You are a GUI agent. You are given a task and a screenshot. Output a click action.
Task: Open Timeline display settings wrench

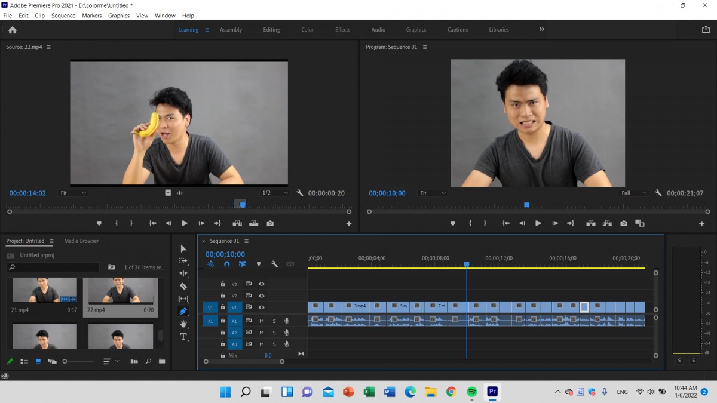coord(274,264)
